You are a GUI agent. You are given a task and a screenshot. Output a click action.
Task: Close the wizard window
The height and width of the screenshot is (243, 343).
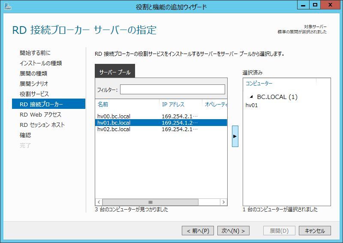tap(330, 5)
